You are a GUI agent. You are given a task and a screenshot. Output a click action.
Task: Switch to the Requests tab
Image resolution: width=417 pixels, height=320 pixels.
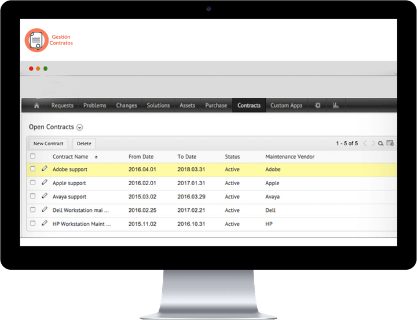[62, 105]
